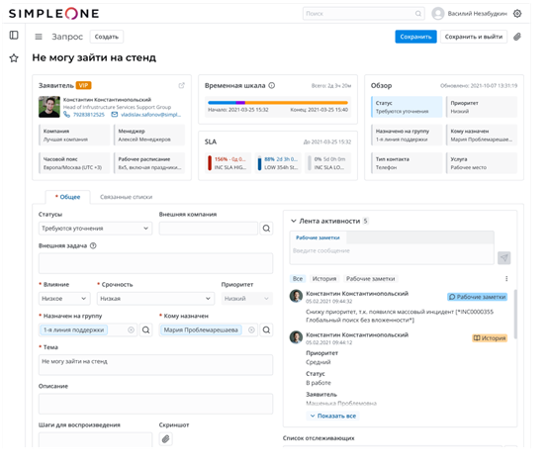Open the Статусы dropdown
The image size is (550, 469).
[x=95, y=229]
